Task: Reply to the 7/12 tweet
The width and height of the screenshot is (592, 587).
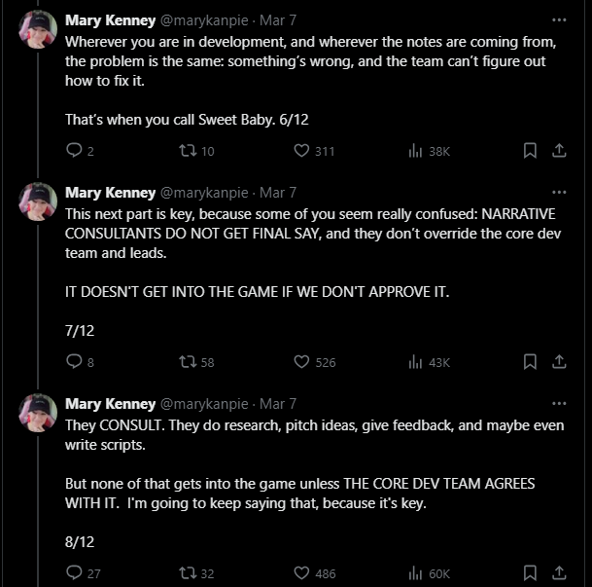Action: (x=74, y=362)
